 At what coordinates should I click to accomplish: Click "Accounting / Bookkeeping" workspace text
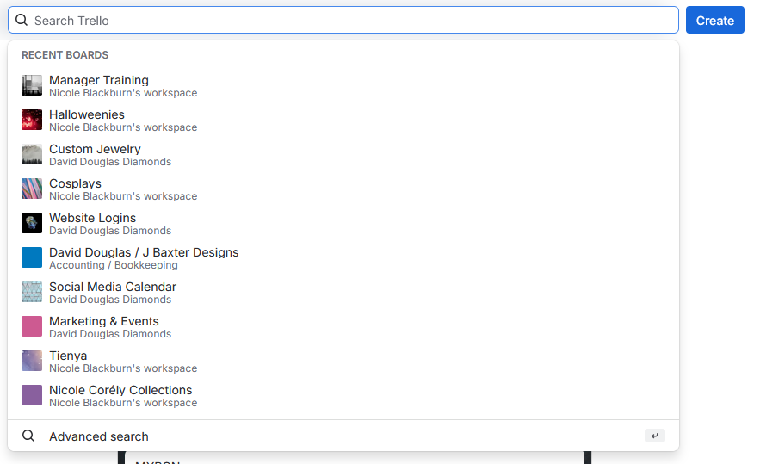tap(114, 265)
